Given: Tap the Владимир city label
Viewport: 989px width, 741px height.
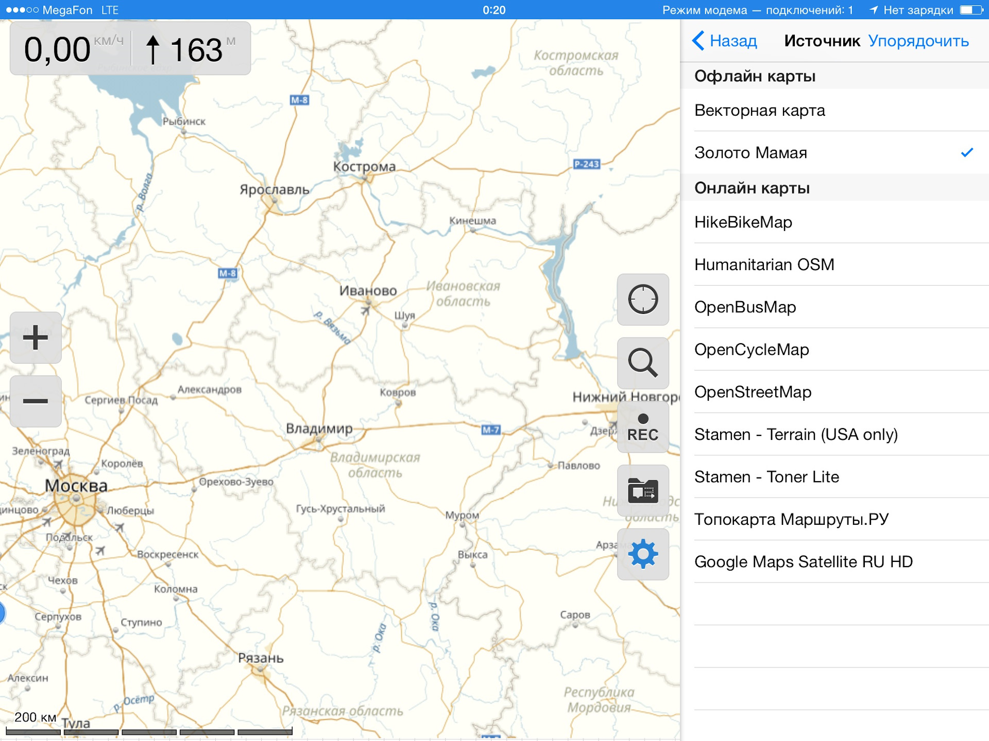Looking at the screenshot, I should coord(319,428).
